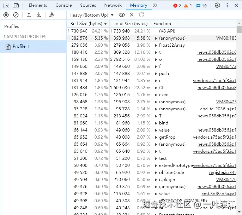Exclude the selected function with the X icon
Image resolution: width=242 pixels, height=215 pixels.
point(132,15)
